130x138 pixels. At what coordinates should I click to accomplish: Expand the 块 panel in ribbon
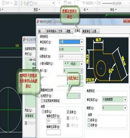(86, 10)
